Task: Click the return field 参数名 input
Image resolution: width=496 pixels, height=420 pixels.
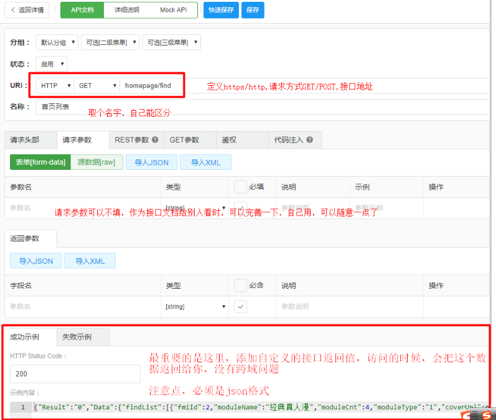Action: coord(83,307)
